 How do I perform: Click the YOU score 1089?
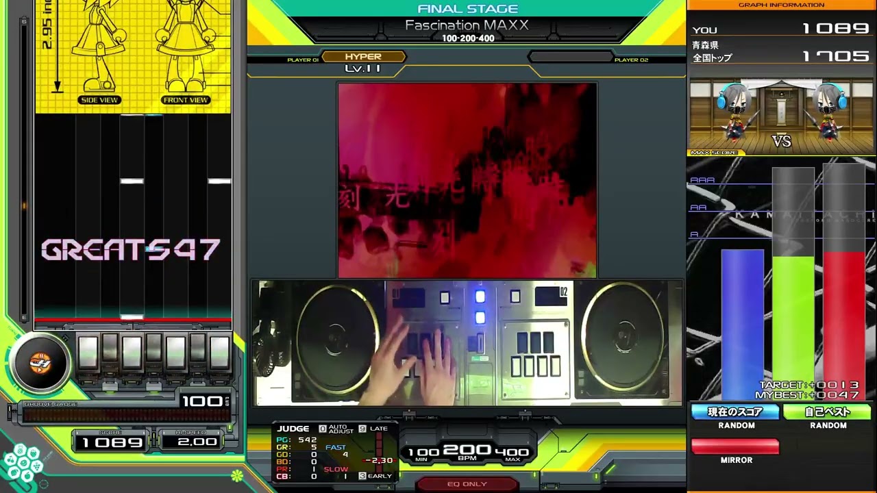836,29
